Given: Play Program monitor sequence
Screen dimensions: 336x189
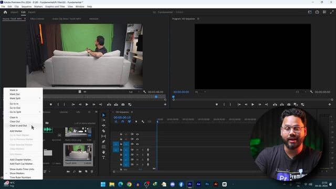Looking at the screenshot, I should [253, 104].
